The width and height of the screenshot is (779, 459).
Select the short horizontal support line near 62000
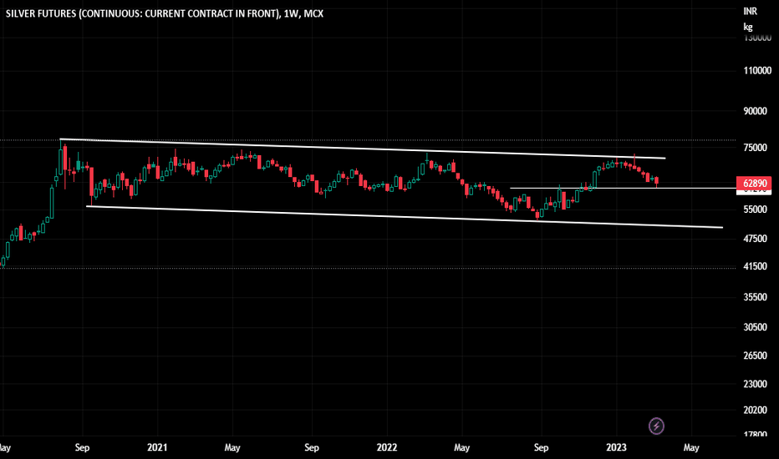[623, 188]
